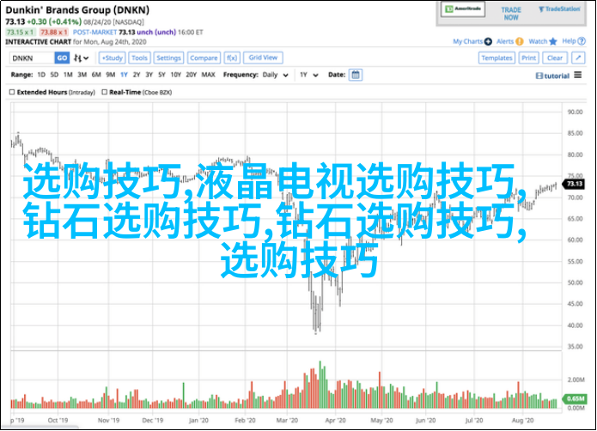597x431 pixels.
Task: Click the expand chart arrow icon button
Action: point(578,58)
